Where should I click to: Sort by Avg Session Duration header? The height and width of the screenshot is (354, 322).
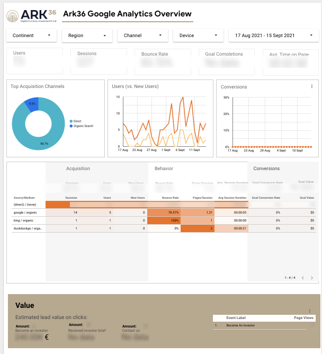click(x=232, y=198)
